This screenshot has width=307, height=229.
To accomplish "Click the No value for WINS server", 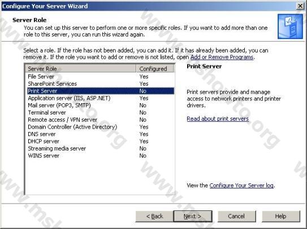I will [142, 156].
